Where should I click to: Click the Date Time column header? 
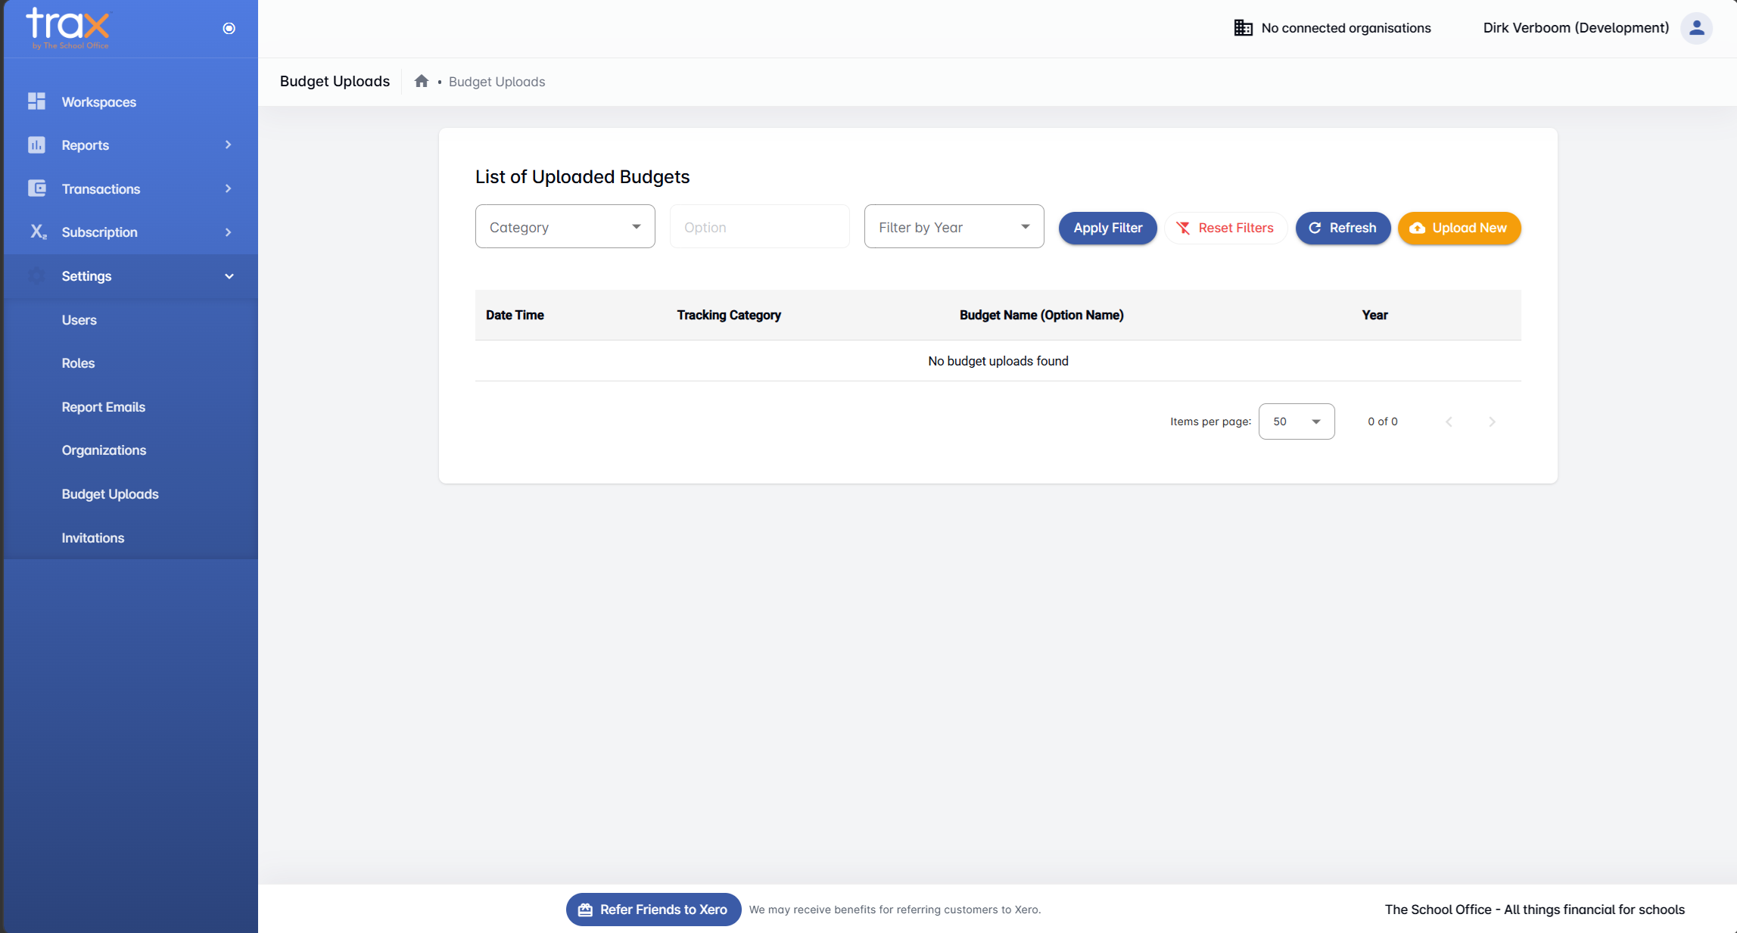tap(515, 315)
